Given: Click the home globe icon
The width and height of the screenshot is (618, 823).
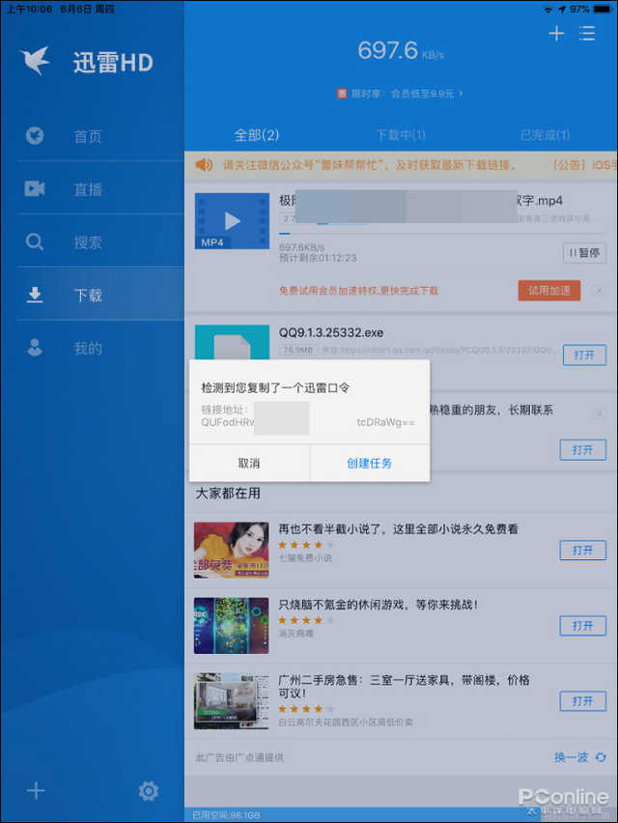Looking at the screenshot, I should click(35, 136).
